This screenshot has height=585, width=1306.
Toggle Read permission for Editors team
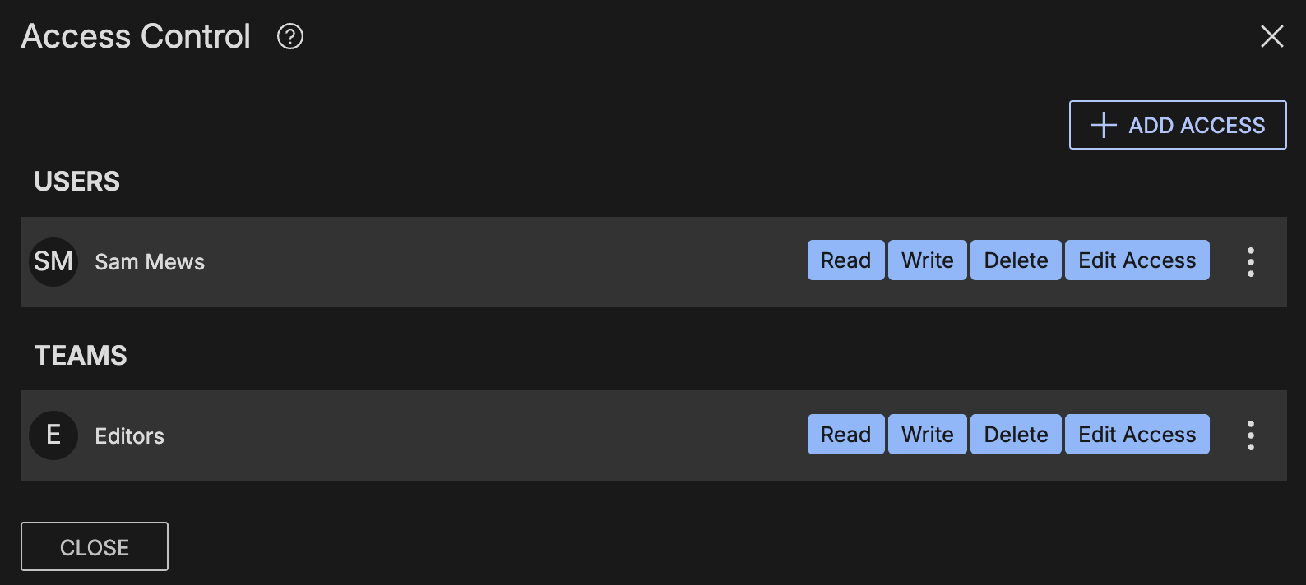pyautogui.click(x=845, y=435)
